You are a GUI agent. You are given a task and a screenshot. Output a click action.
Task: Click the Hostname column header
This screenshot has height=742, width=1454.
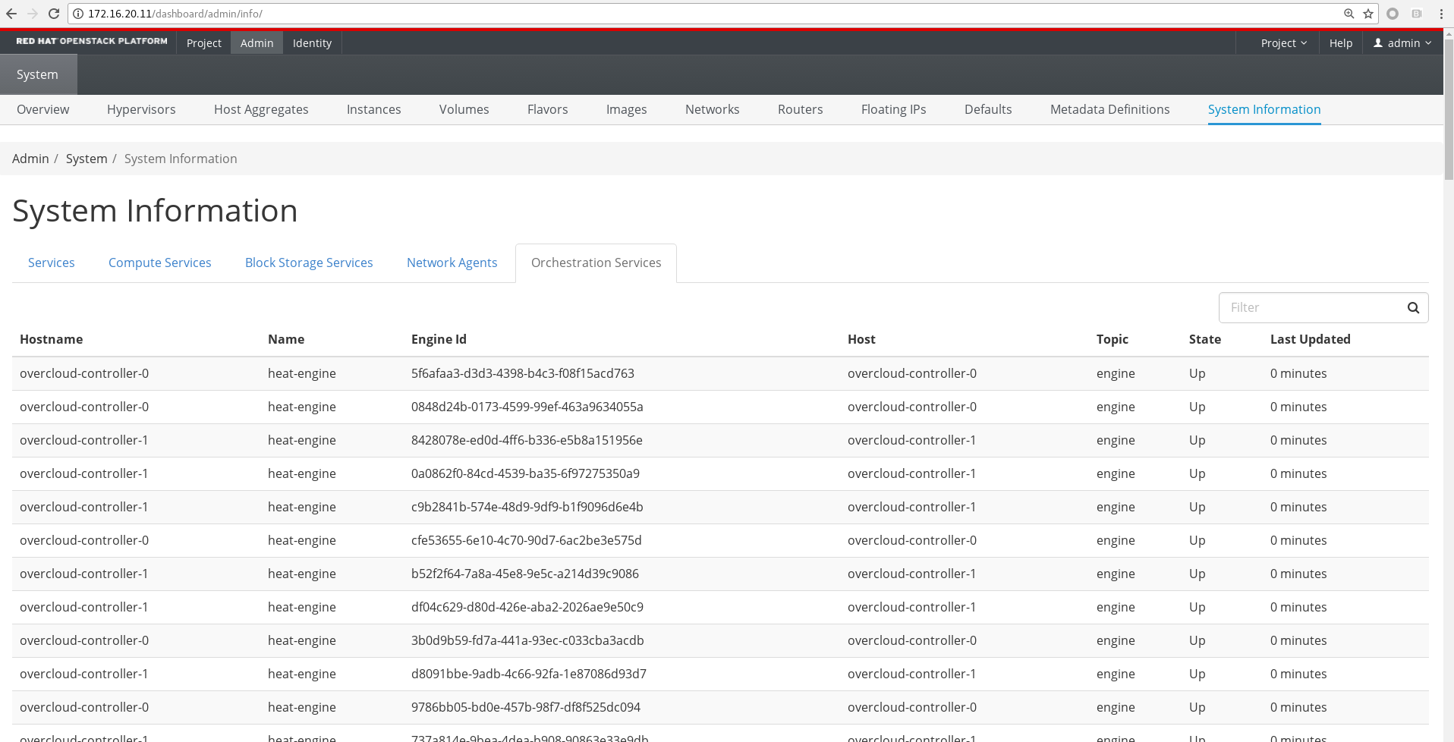(x=52, y=339)
